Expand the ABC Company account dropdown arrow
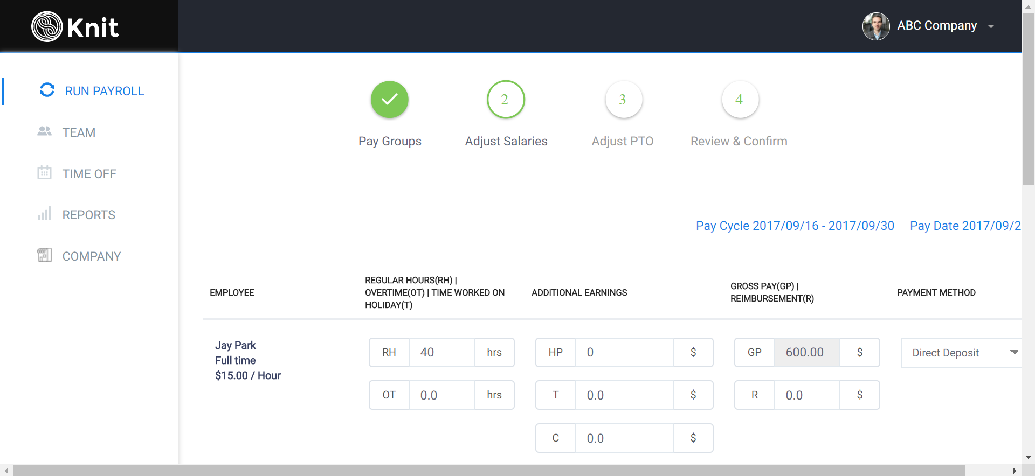The width and height of the screenshot is (1035, 476). (x=991, y=26)
